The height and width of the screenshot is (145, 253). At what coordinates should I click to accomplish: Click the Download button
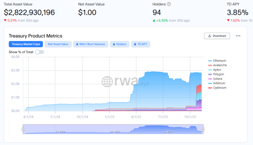(217, 36)
